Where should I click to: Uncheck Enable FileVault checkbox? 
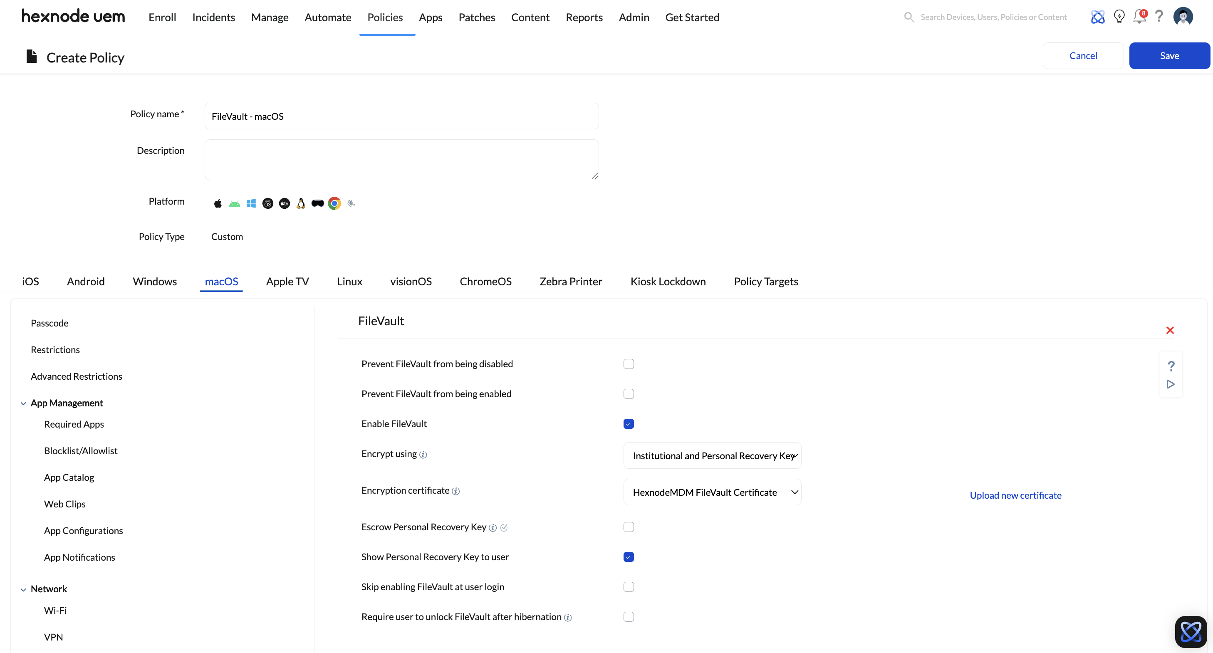pyautogui.click(x=629, y=424)
